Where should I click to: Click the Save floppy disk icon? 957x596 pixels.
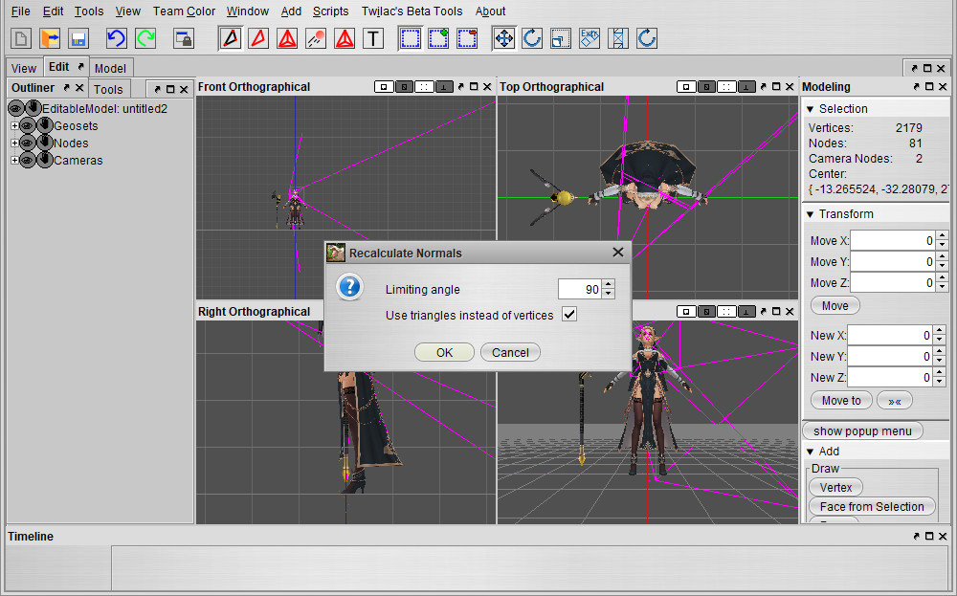[78, 38]
